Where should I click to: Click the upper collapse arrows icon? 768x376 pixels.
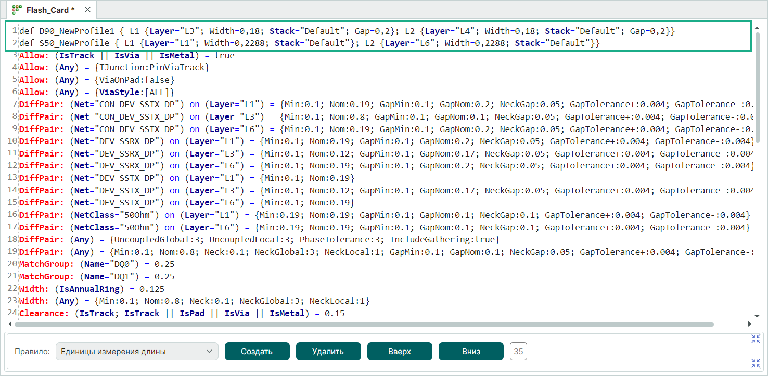point(756,339)
